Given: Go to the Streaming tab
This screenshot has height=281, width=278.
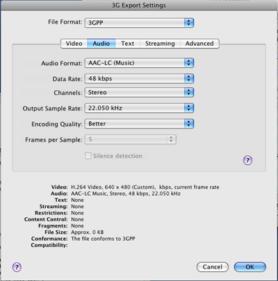Looking at the screenshot, I should (160, 44).
